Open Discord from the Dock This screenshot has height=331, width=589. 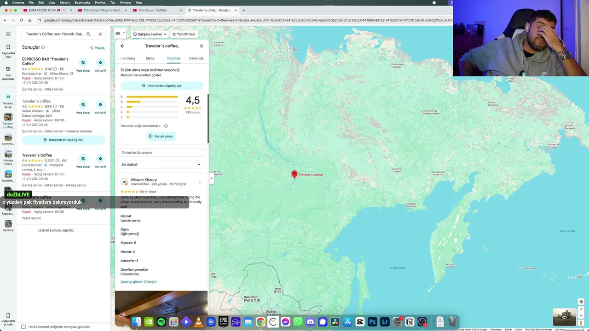(310, 322)
